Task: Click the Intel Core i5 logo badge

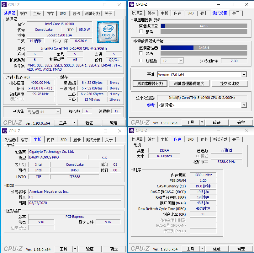Action: pyautogui.click(x=108, y=32)
